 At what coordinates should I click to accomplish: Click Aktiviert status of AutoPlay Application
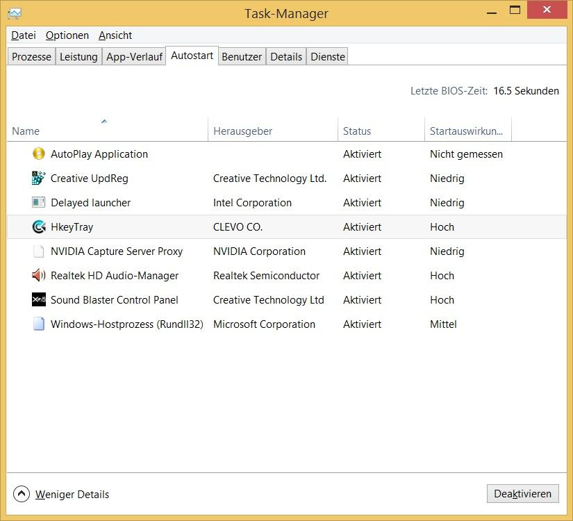(362, 154)
